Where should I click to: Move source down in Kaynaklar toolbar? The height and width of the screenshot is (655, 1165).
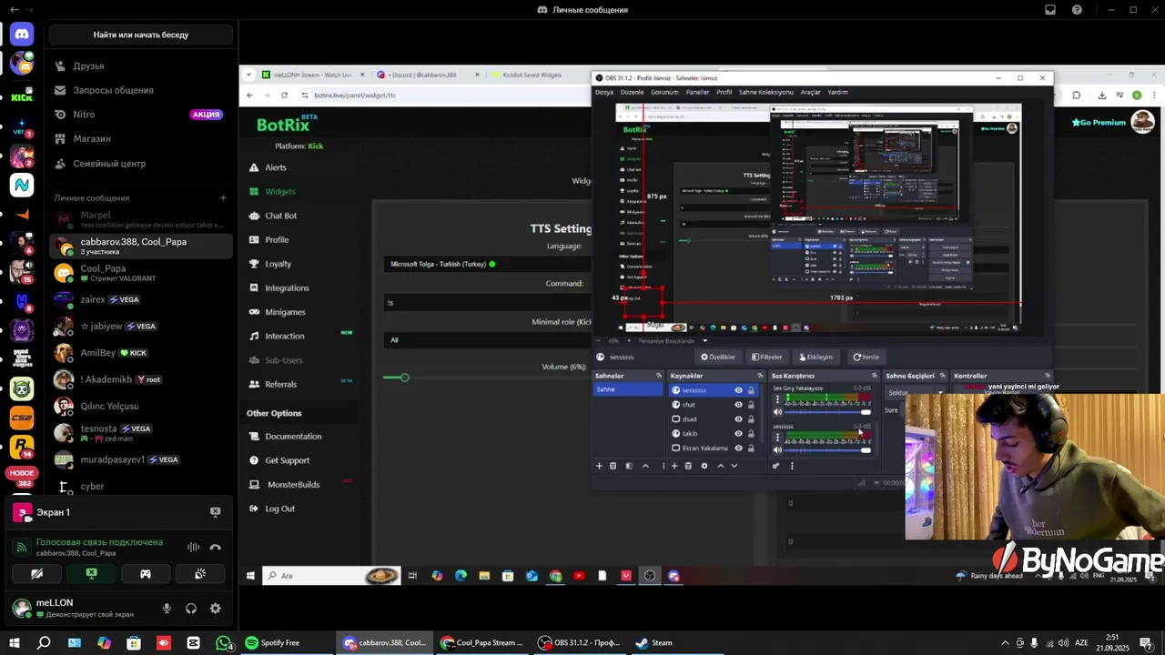pyautogui.click(x=734, y=466)
